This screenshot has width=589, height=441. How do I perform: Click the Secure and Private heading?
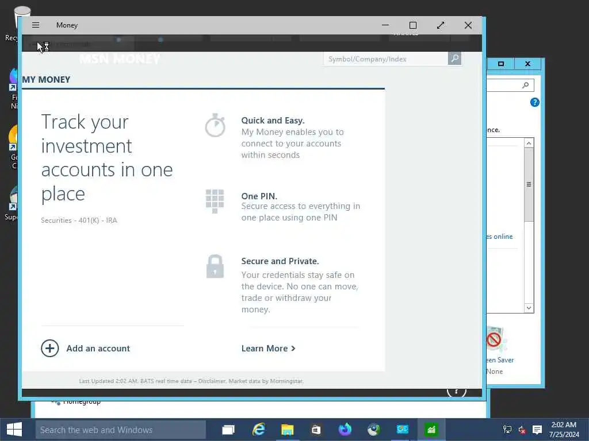280,261
